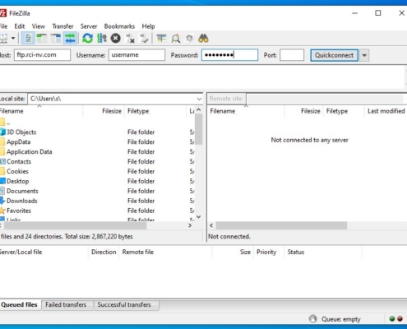
Task: Click the remote list horizontal scrollbar thumb
Action: tap(281, 225)
